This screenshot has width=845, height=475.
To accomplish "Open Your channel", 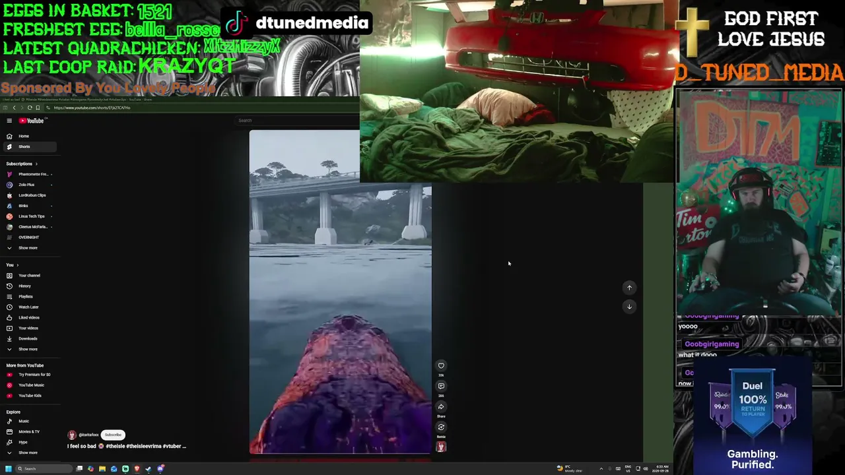I will pos(29,276).
